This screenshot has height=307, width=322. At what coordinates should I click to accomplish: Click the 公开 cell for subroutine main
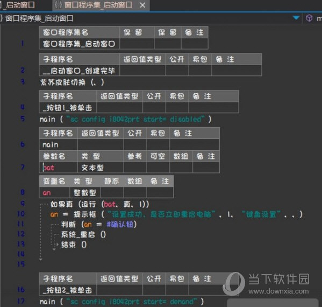pos(135,145)
